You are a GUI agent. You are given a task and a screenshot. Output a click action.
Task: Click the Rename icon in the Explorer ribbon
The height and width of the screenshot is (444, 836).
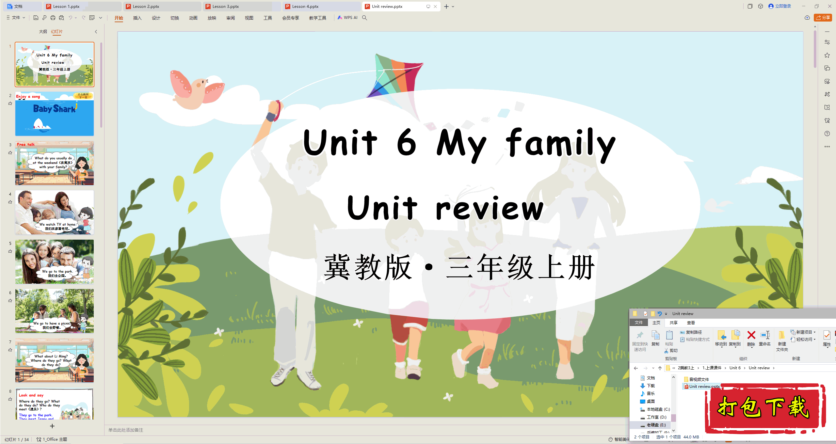[765, 335]
